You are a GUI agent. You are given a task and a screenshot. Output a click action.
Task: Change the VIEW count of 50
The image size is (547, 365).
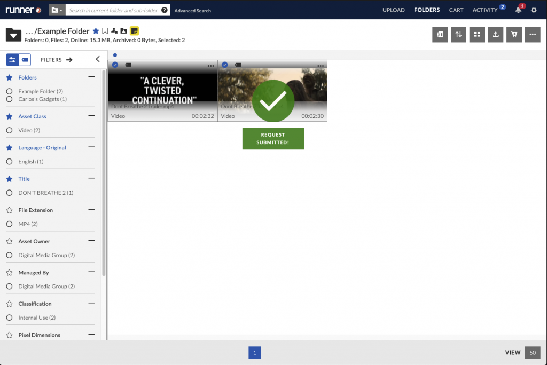(x=533, y=352)
